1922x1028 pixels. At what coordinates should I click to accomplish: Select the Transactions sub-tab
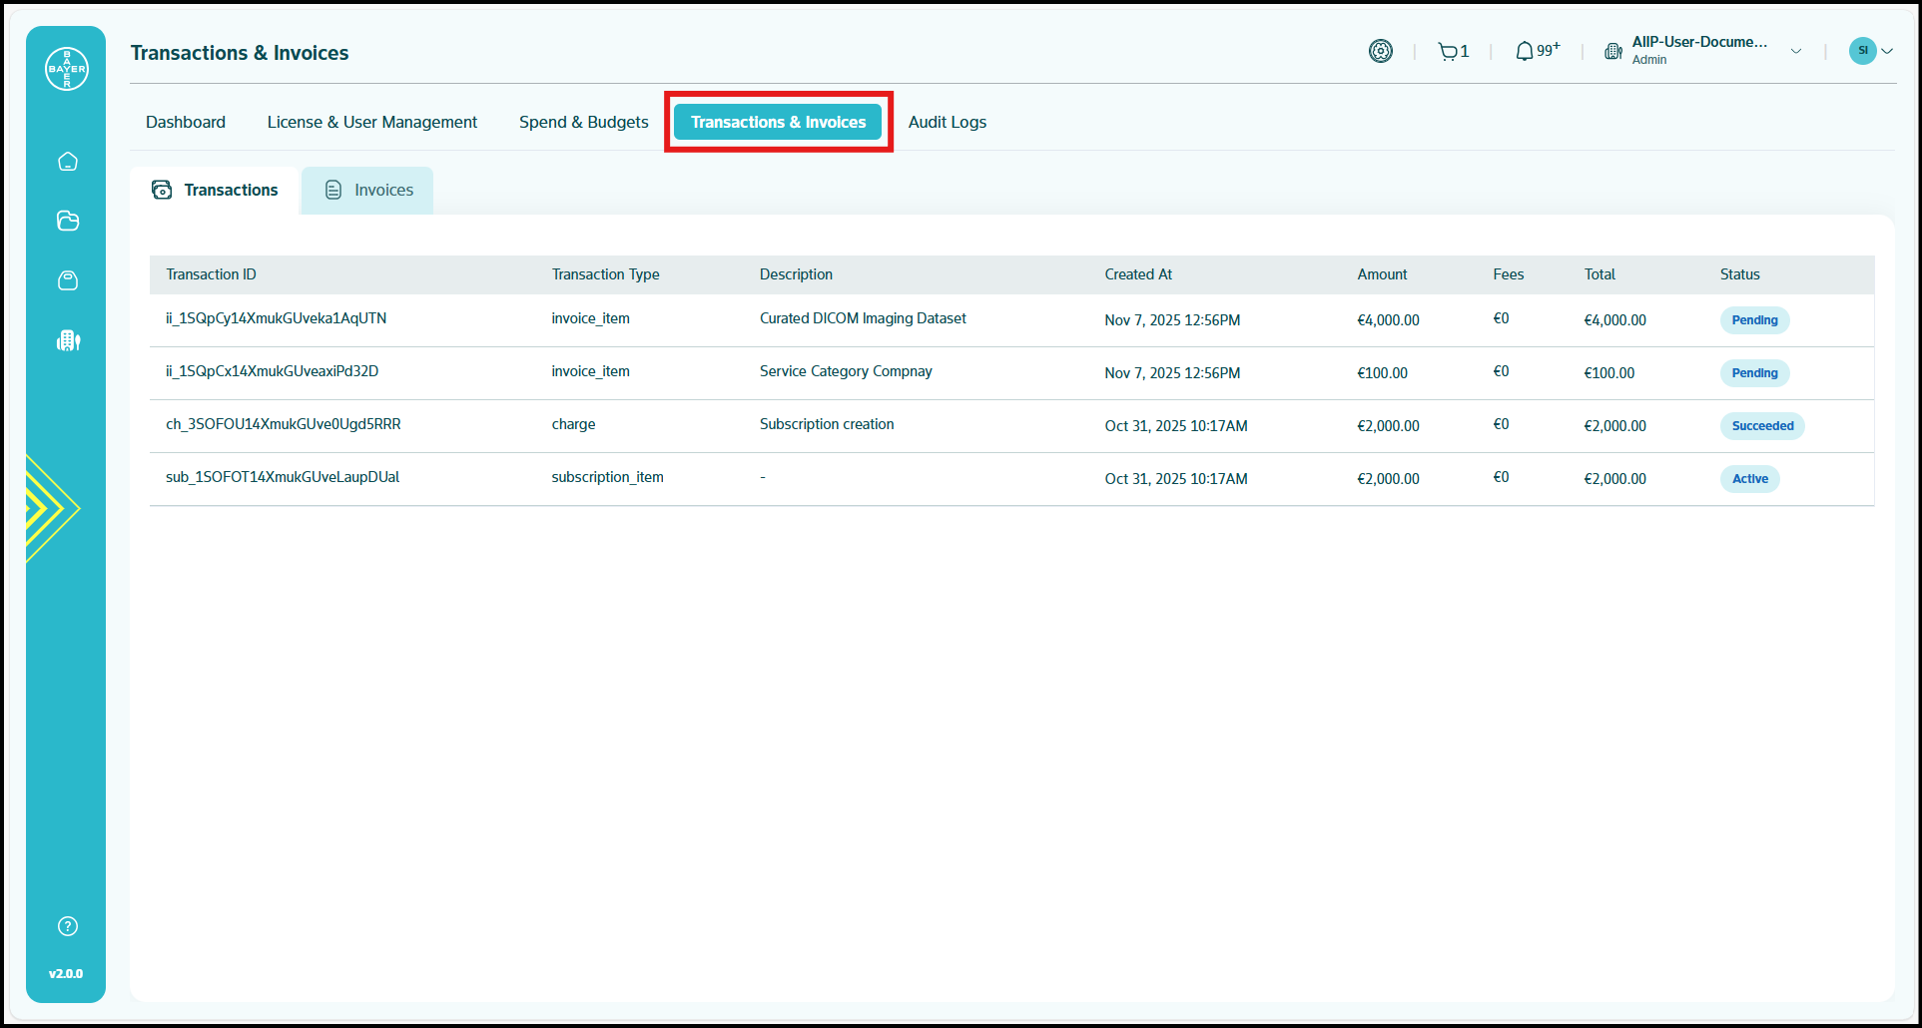(216, 191)
